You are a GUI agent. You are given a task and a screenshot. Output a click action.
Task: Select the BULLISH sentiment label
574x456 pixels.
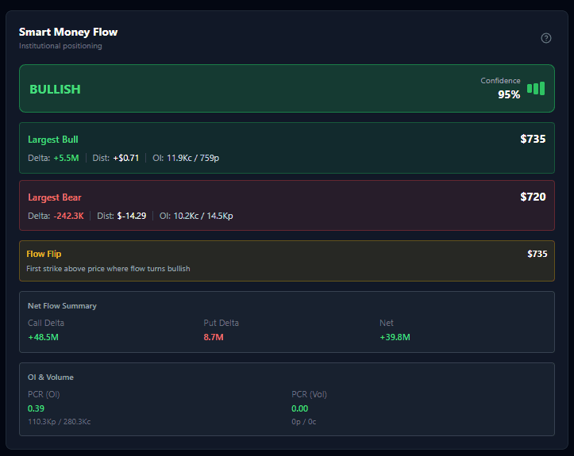point(55,90)
